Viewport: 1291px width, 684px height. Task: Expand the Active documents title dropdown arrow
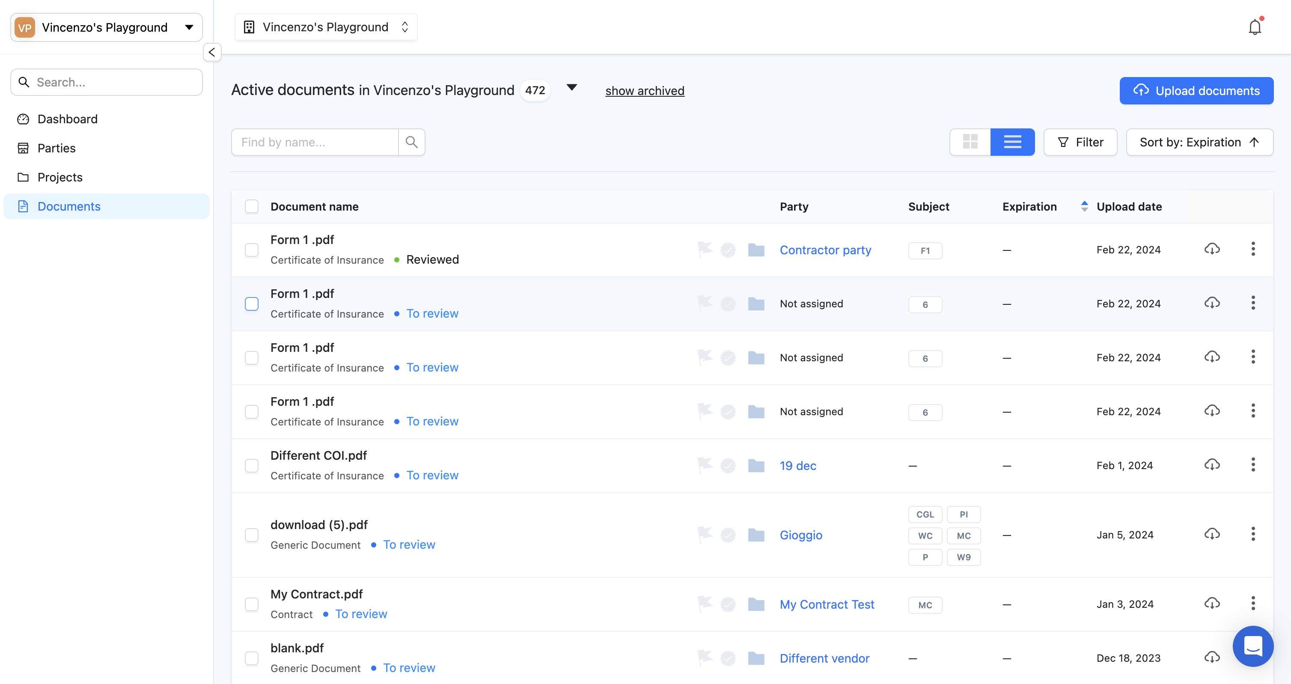click(x=571, y=88)
